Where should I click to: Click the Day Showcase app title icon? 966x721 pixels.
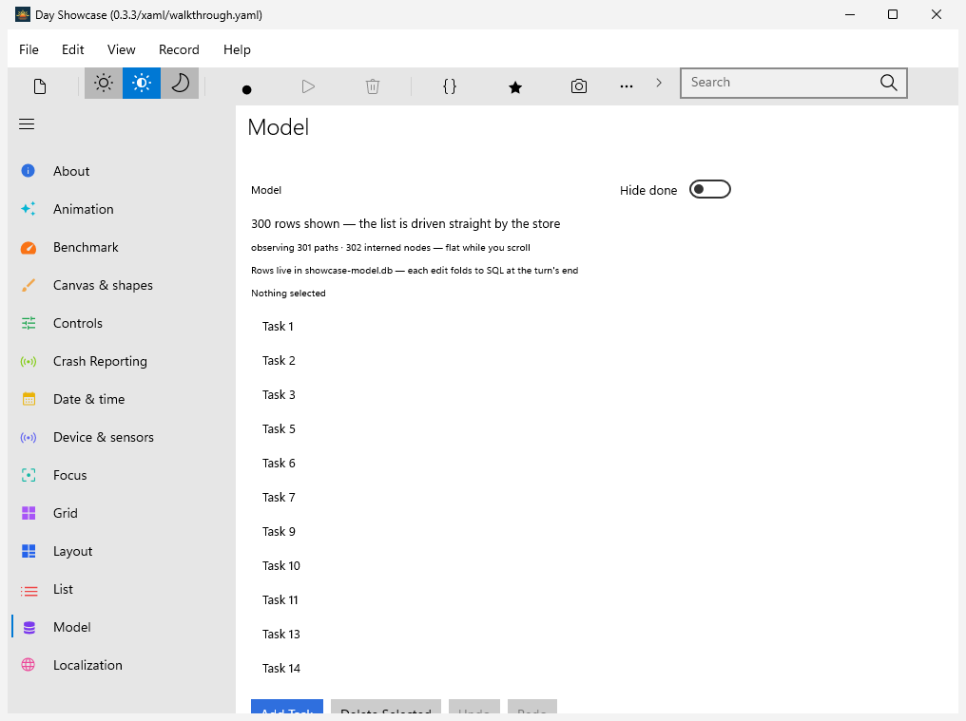tap(23, 14)
